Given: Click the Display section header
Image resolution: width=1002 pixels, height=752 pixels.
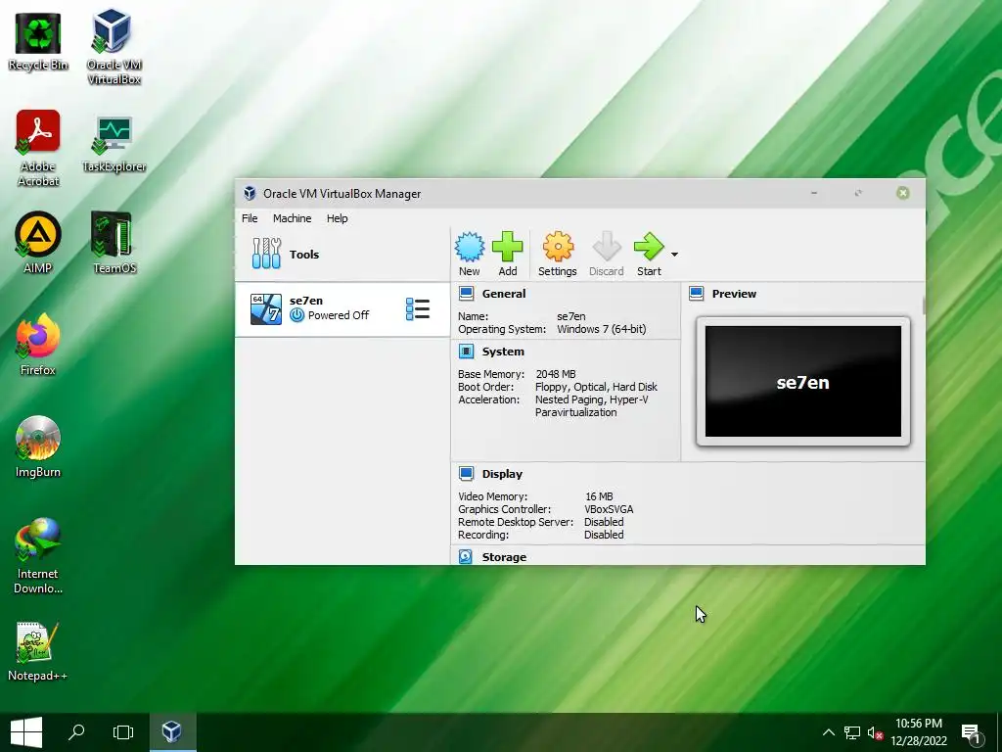Looking at the screenshot, I should pyautogui.click(x=502, y=474).
